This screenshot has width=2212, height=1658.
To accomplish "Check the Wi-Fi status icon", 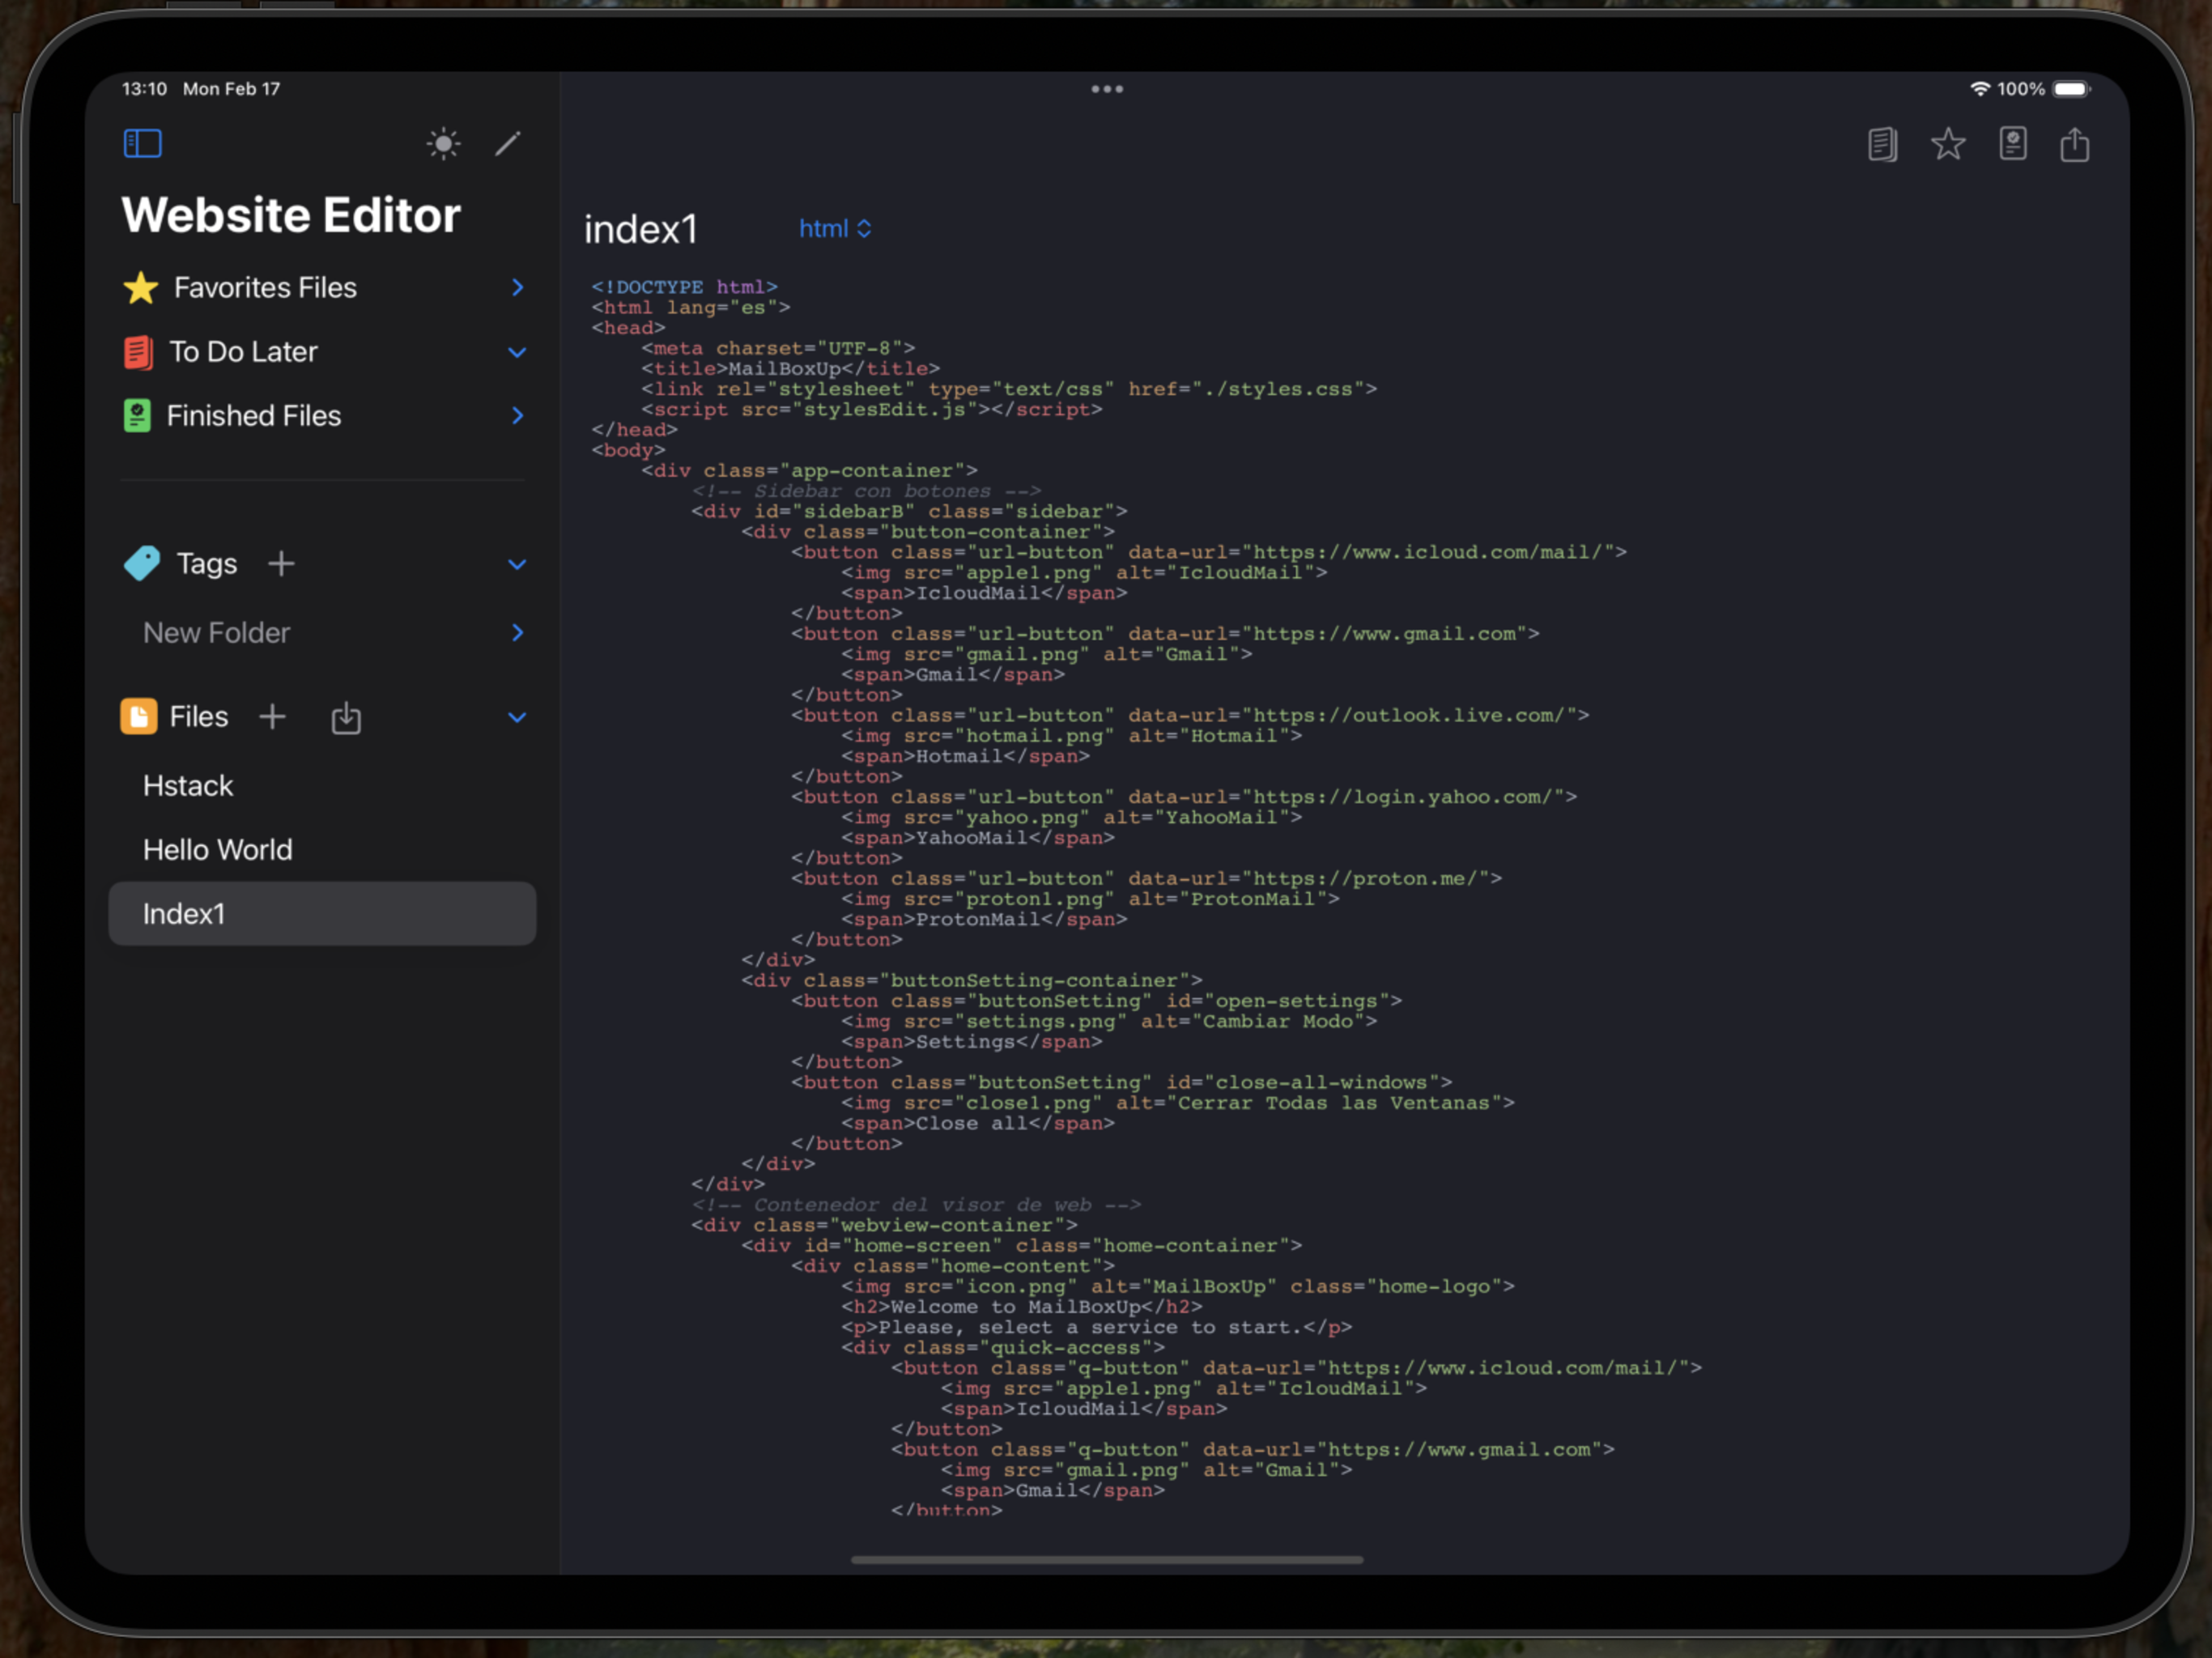I will [x=1979, y=89].
